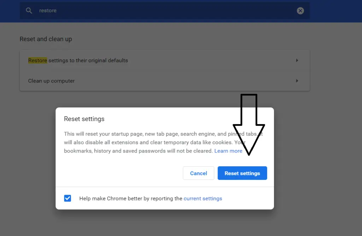
Task: Click the blue checkmark icon in the dialog footer
Action: [68, 198]
